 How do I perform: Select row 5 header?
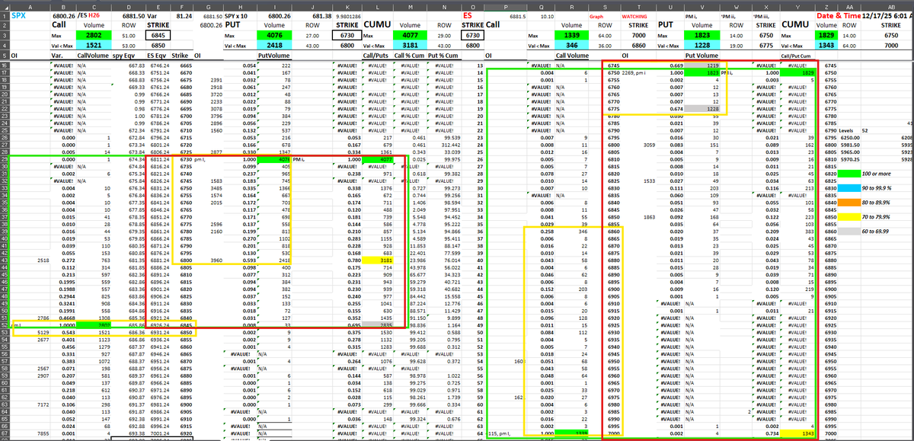(4, 56)
